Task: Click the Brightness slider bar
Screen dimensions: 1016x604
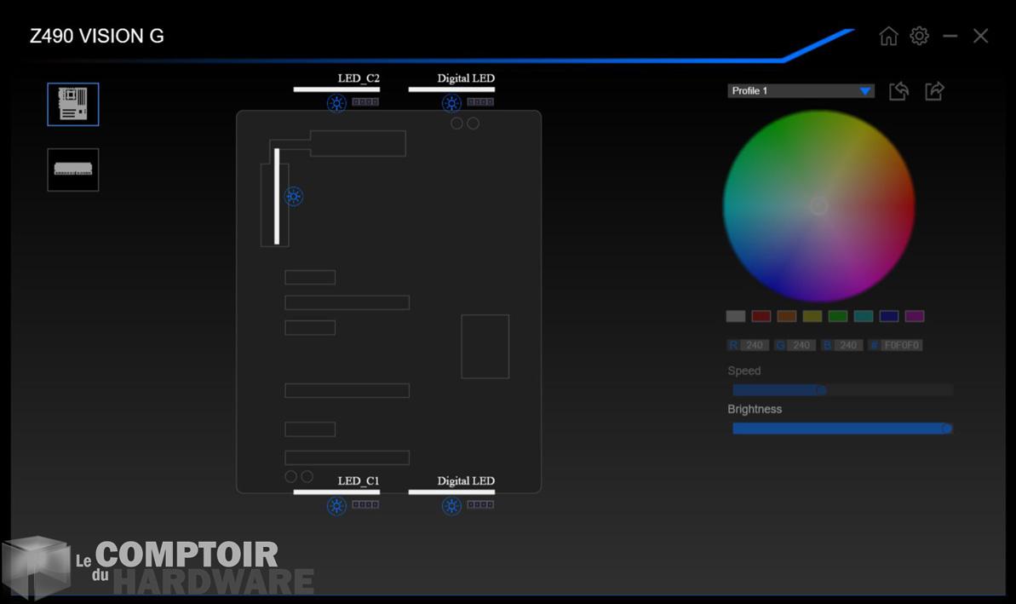Action: pos(842,429)
